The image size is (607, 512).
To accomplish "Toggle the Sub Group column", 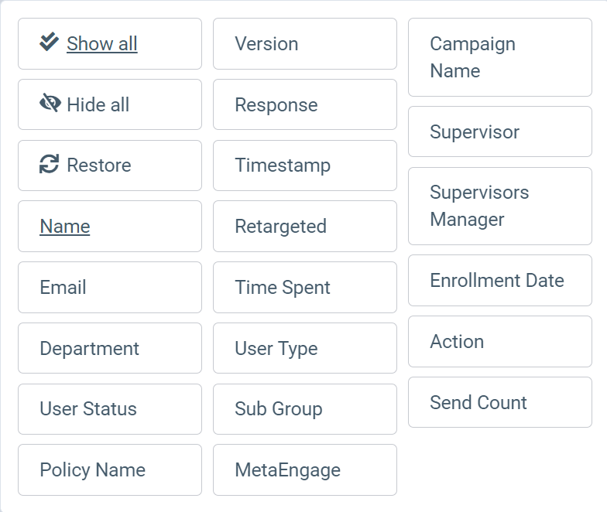I will pyautogui.click(x=305, y=409).
